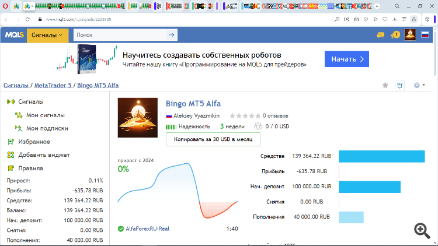Click the 0 / 0 USD subscribers text

pyautogui.click(x=277, y=126)
